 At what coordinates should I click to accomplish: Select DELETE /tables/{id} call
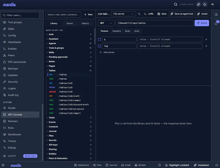[70, 92]
